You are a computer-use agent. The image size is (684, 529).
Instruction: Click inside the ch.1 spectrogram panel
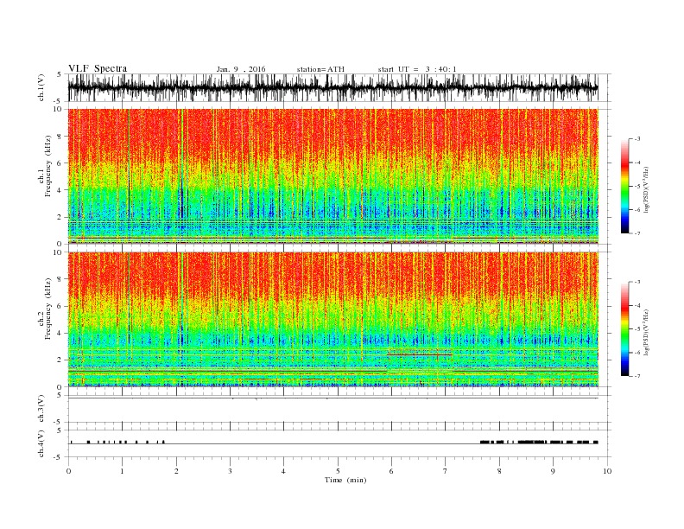332,176
